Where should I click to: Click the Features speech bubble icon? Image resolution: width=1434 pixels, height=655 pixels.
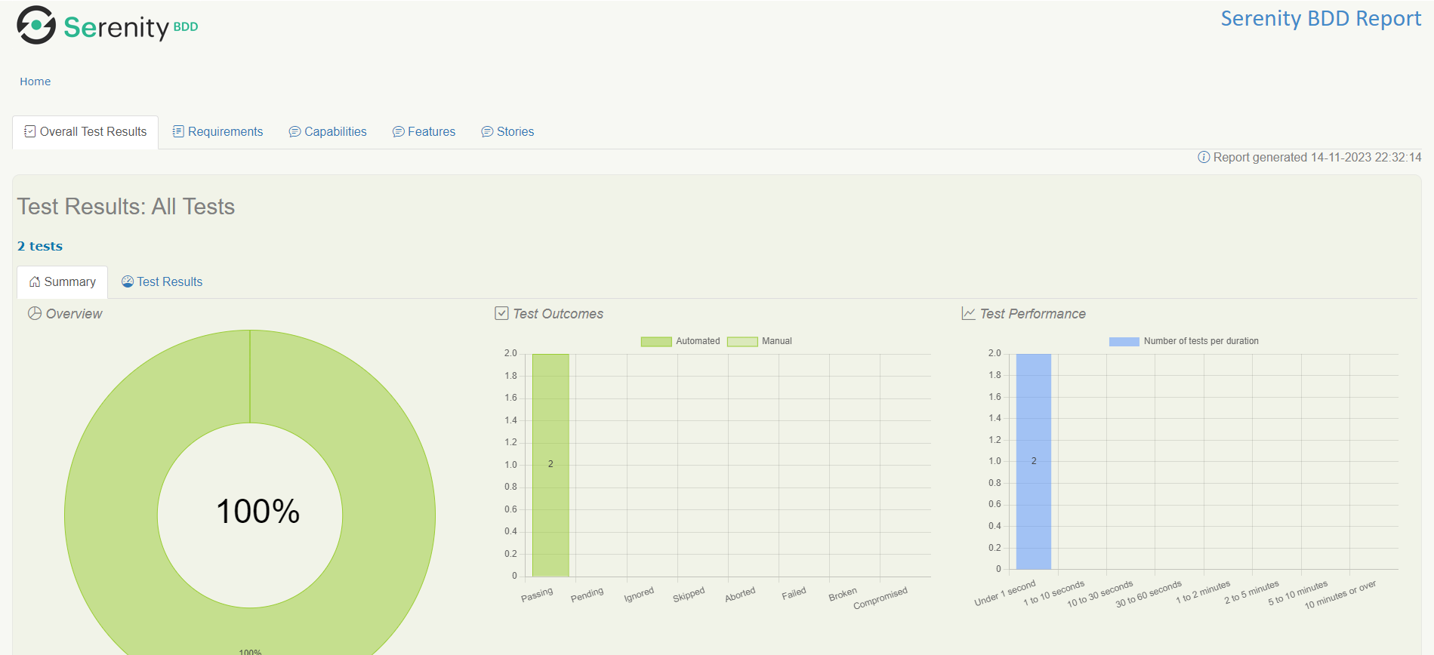click(x=398, y=132)
